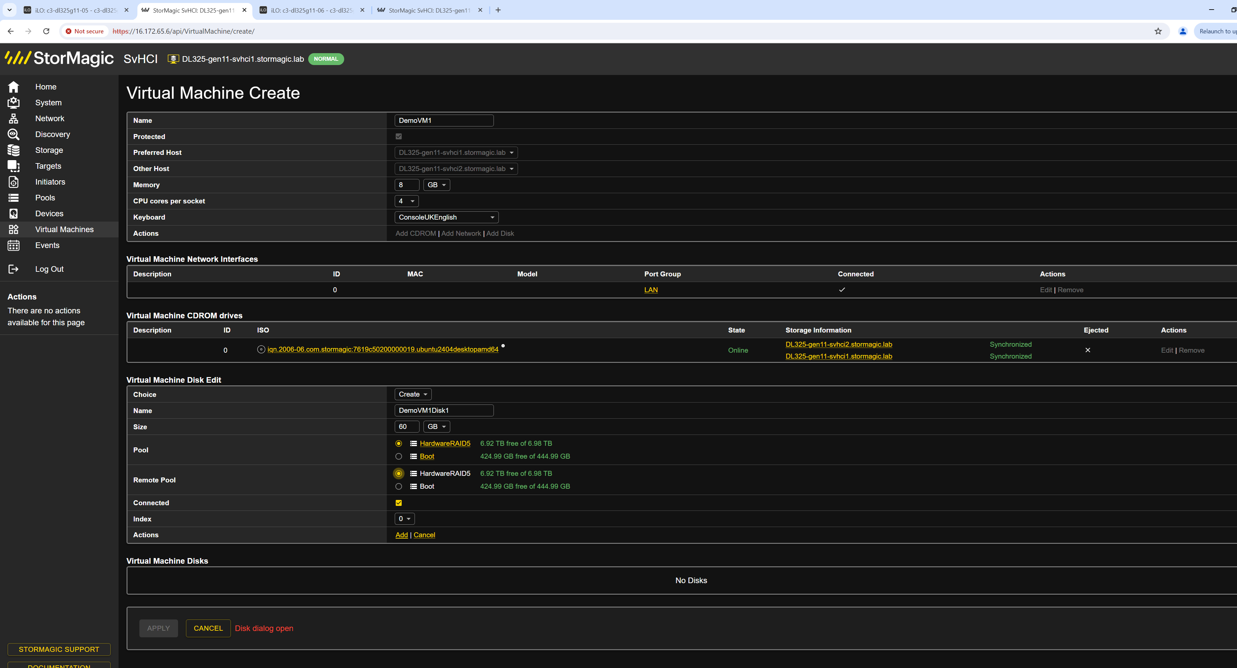Viewport: 1237px width, 668px height.
Task: Open DL325-gen11-svhci2 storage information link
Action: [838, 344]
